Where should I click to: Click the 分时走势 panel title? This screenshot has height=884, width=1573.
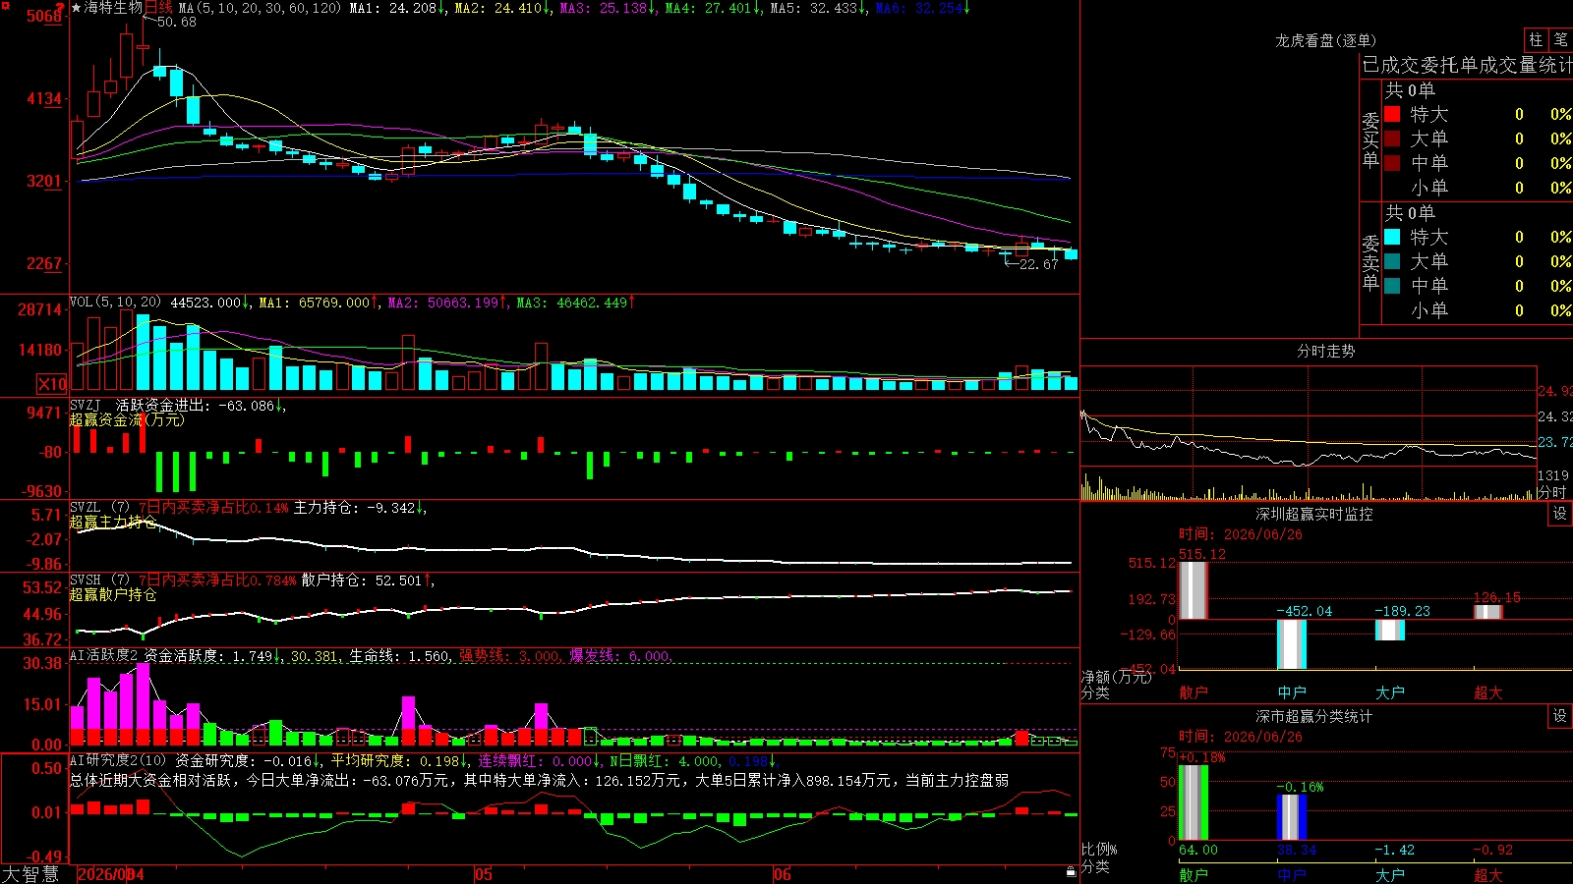1326,351
